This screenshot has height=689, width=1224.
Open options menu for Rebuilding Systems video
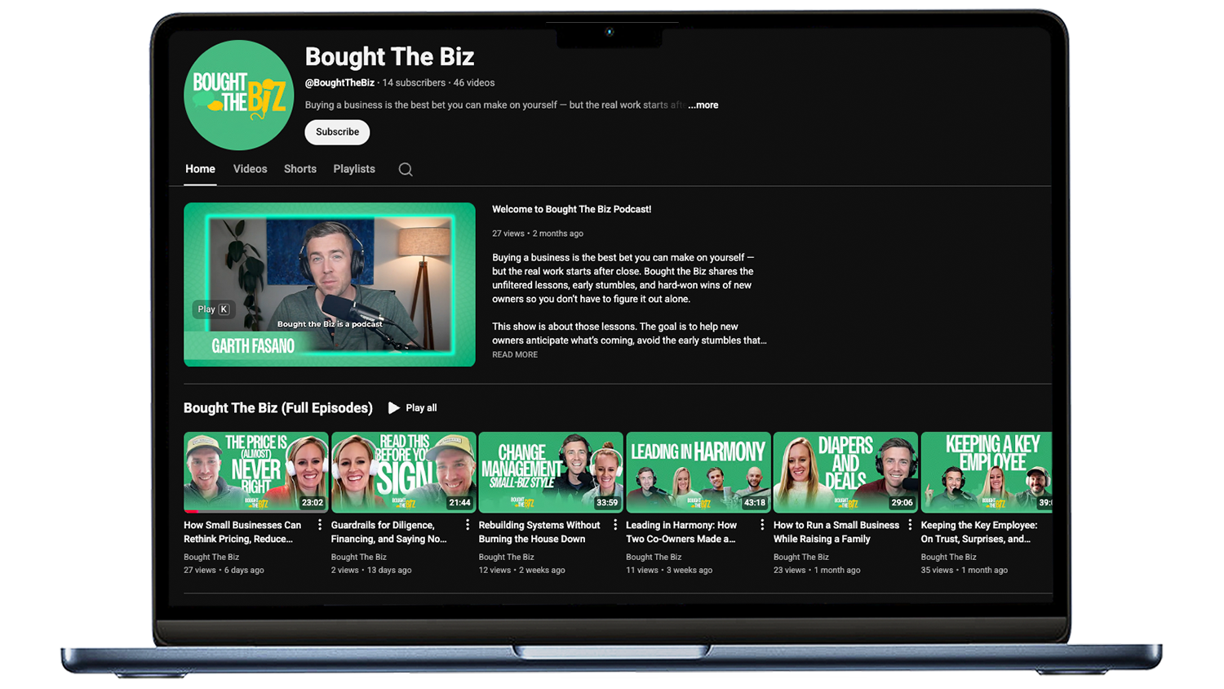[x=615, y=525]
